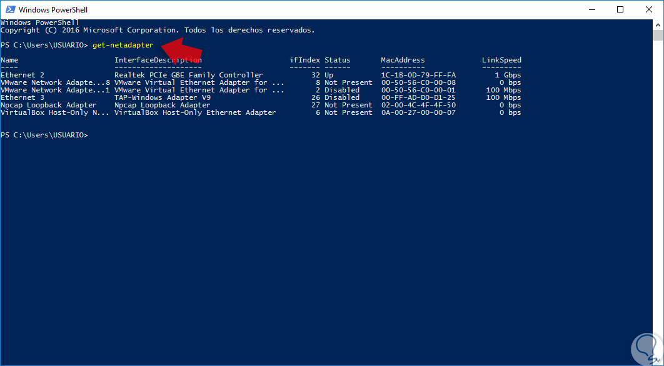Click the empty prompt PS C:\Users\USUARIO>
Viewport: 664px width, 366px height.
pos(44,135)
